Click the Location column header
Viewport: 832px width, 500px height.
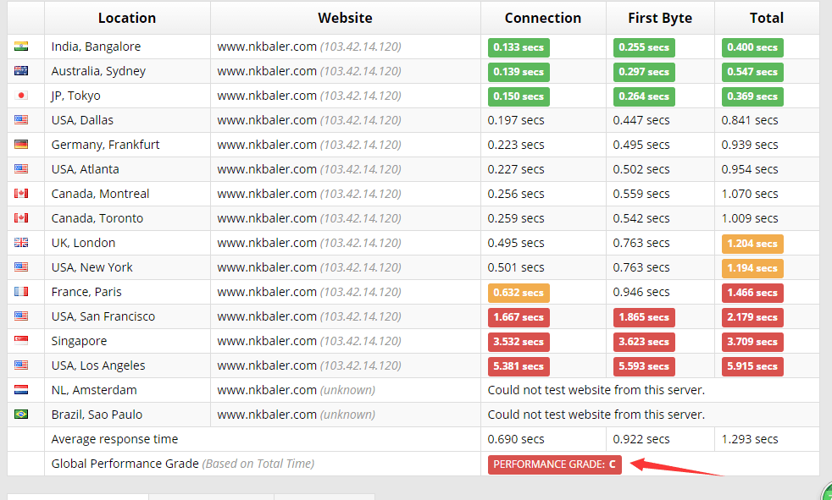[x=127, y=18]
